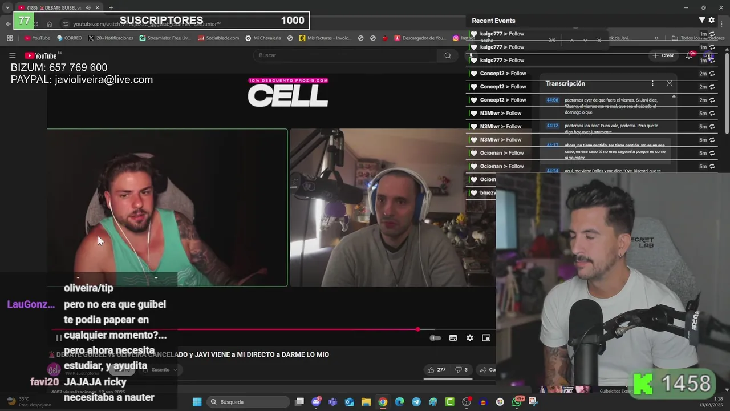Open Outlook from the taskbar

(349, 402)
